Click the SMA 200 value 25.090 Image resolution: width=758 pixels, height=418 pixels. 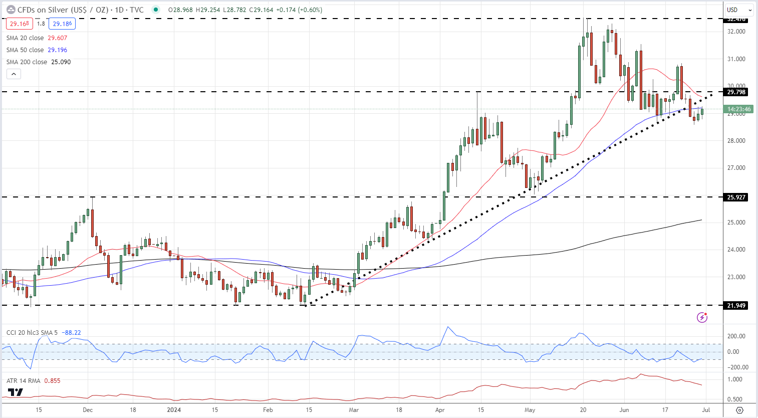pos(61,62)
